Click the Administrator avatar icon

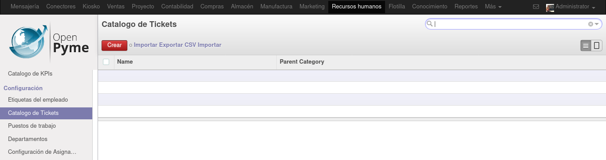[550, 7]
